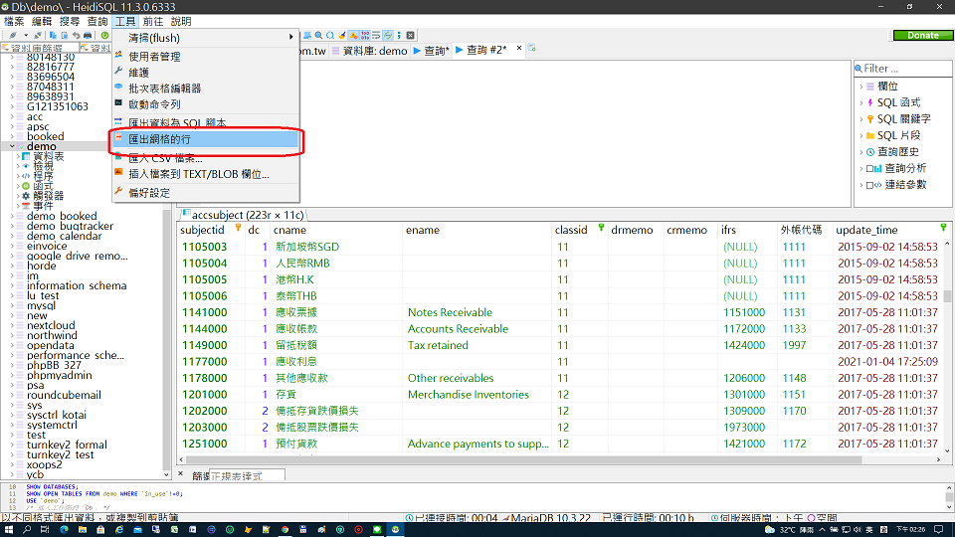Select the accsubject (223r × 11c) result tab
This screenshot has height=537, width=955.
(x=244, y=215)
